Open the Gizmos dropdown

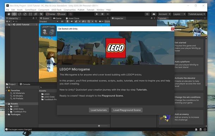tap(107, 21)
